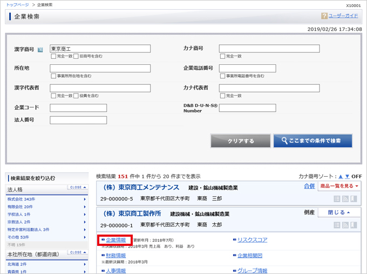Screen dimensions: 367x274
Task: Click the 企業コード input field
Action: pyautogui.click(x=78, y=108)
